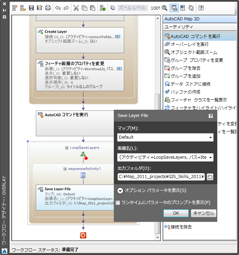Click the AutoCAD logo icon at bottom-left

pyautogui.click(x=4, y=251)
